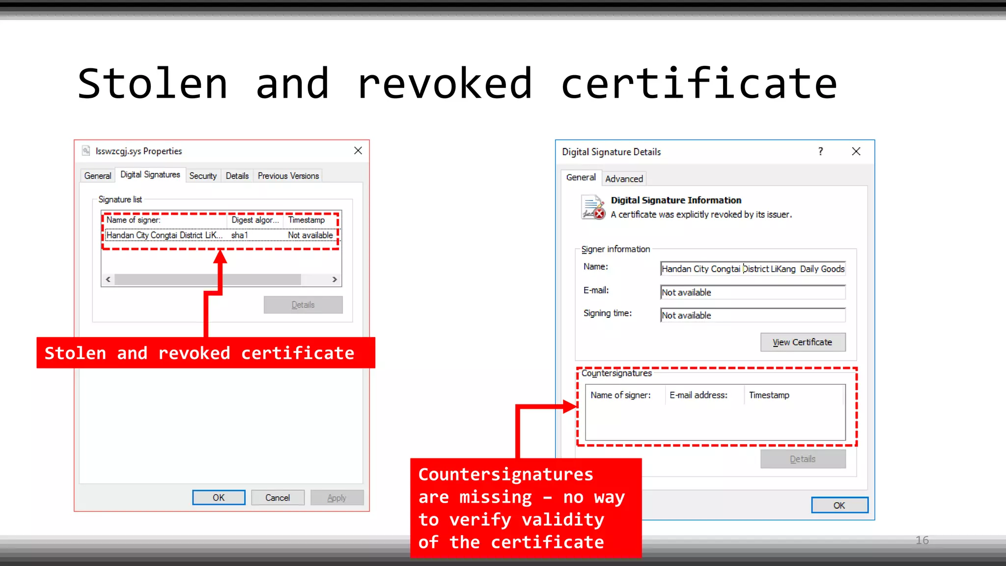Viewport: 1006px width, 566px height.
Task: Click the Timestamp column header in Signature list
Action: click(x=310, y=220)
